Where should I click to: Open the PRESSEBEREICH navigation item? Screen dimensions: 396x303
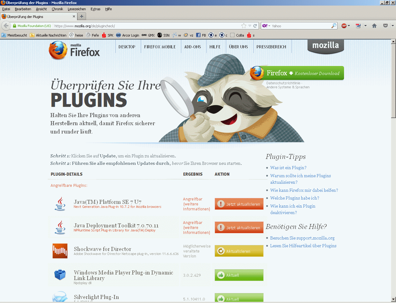click(x=271, y=47)
